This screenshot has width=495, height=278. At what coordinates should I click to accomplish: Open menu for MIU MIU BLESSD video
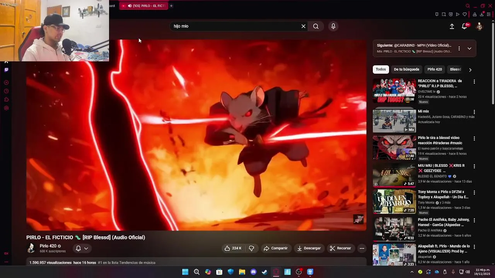click(474, 166)
